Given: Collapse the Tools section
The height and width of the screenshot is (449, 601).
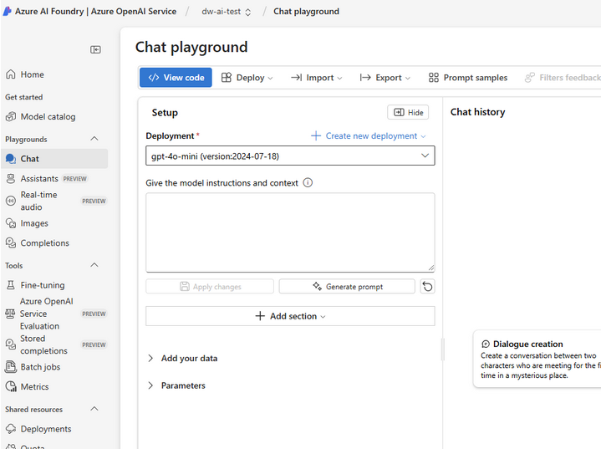Looking at the screenshot, I should [94, 265].
